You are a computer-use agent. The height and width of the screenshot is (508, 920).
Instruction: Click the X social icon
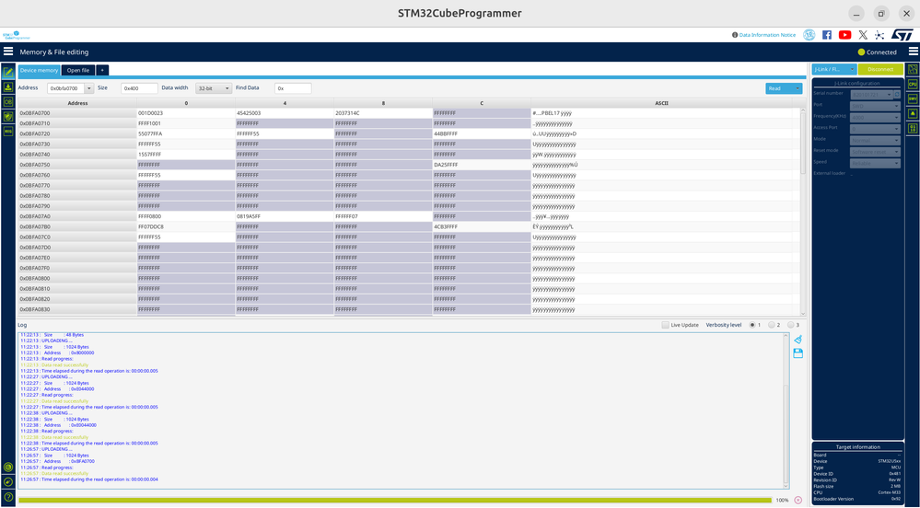click(863, 35)
